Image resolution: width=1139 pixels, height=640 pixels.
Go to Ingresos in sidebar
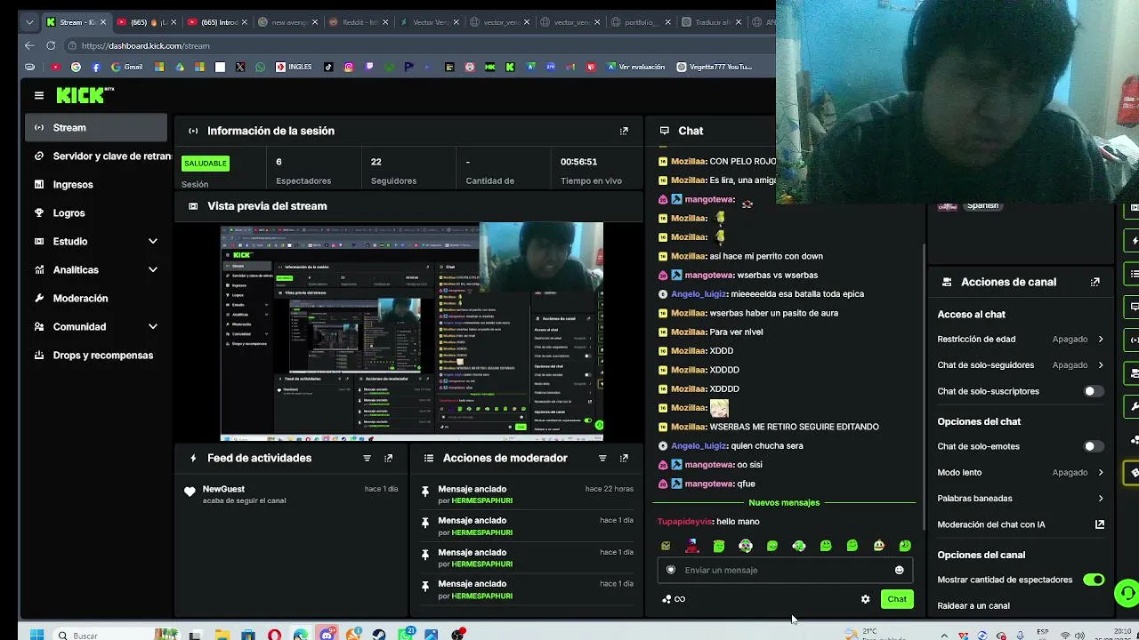96,184
